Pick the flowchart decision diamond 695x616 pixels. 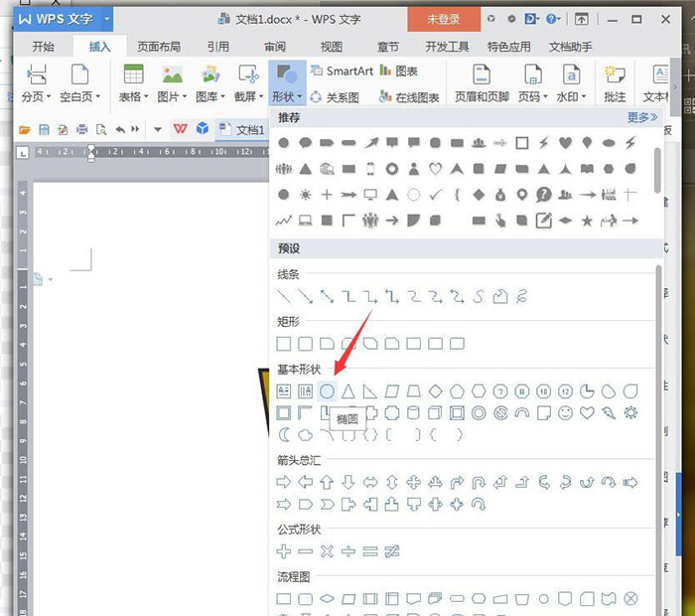point(327,599)
